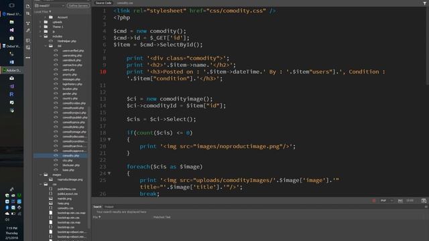Toggle the INS insert mode indicator

400,201
